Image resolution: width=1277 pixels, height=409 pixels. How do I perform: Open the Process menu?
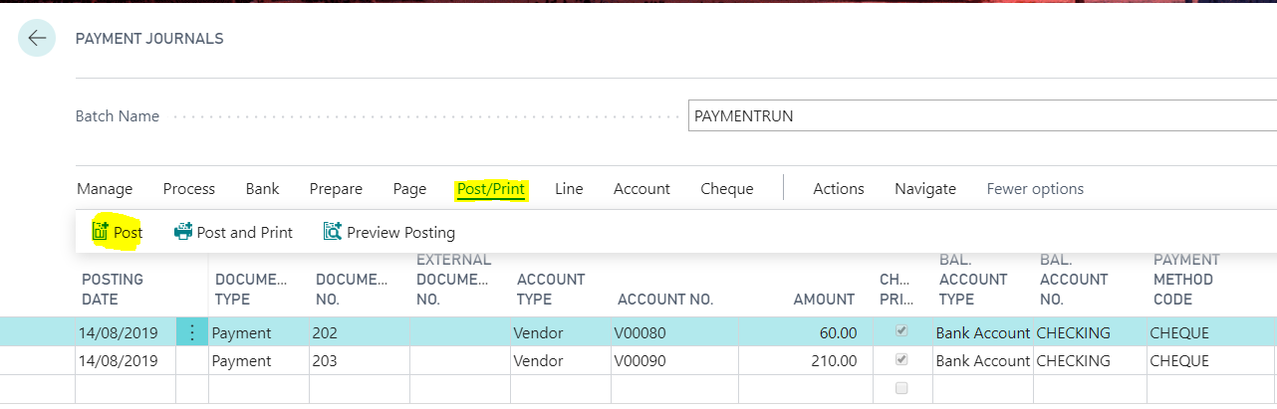(189, 189)
